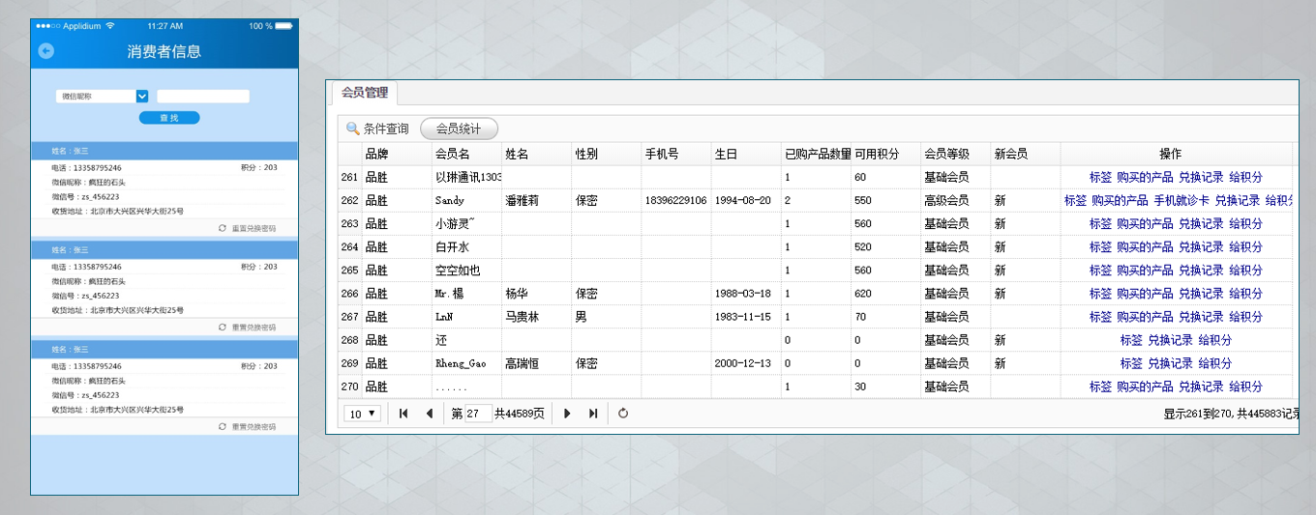The height and width of the screenshot is (515, 1316).
Task: Jump to last page of member table
Action: tap(593, 414)
